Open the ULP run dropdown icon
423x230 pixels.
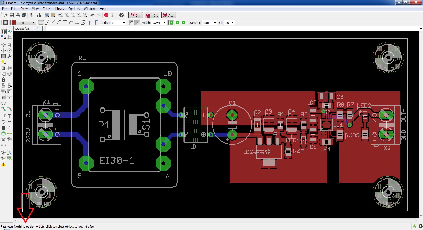pyautogui.click(x=53, y=15)
